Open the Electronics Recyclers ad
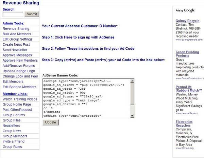 point(184,123)
